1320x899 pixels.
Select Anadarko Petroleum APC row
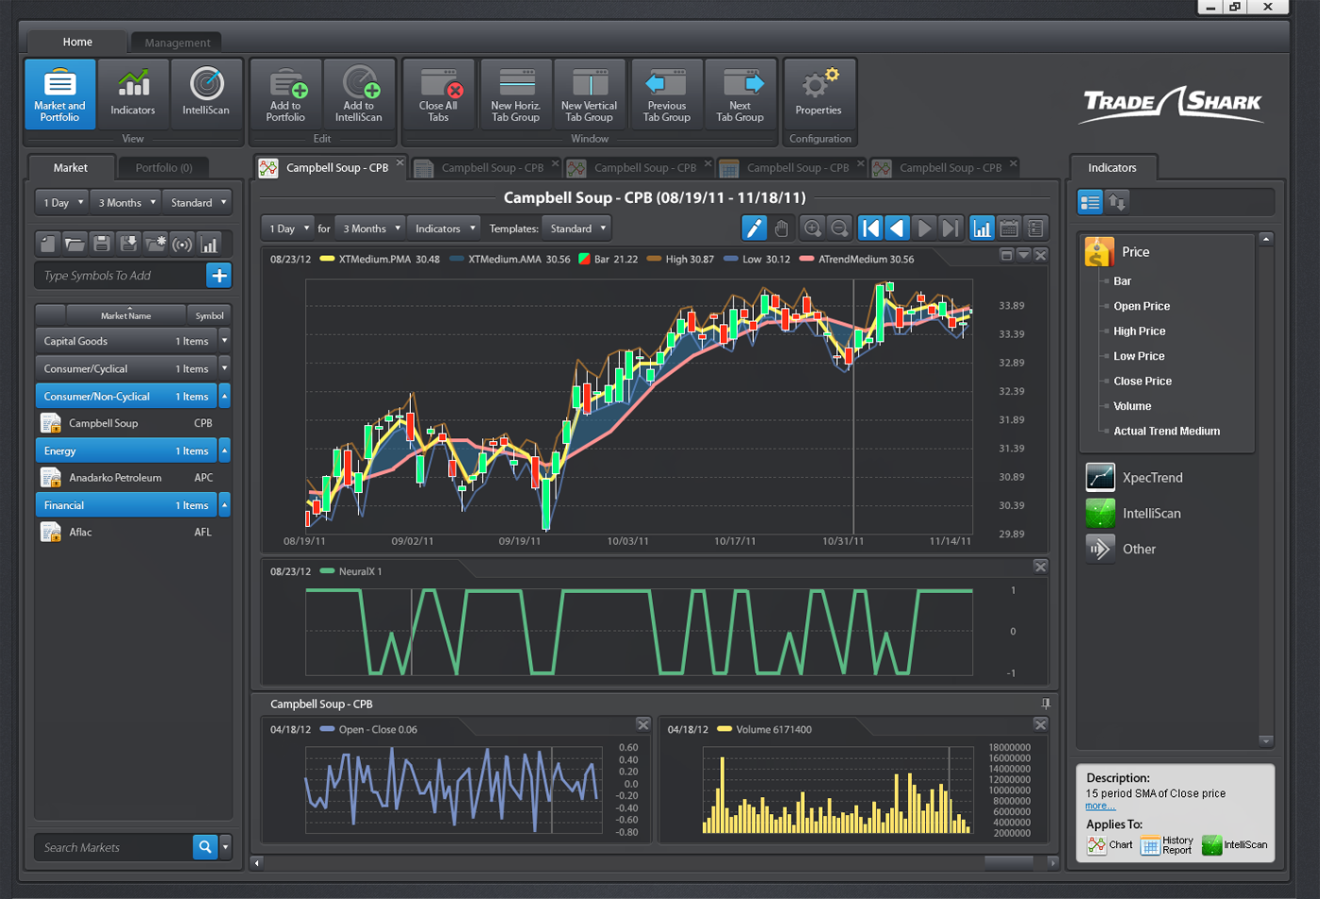[131, 478]
